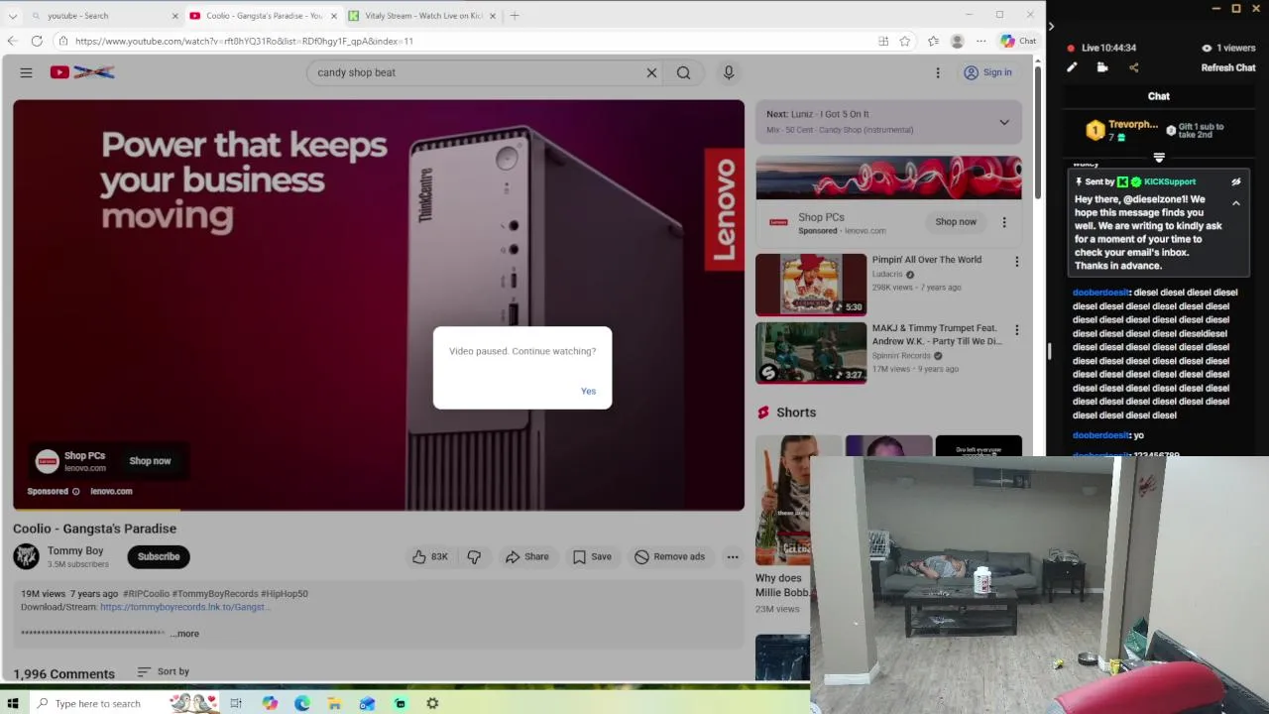
Task: Switch to the 'youtube - Search' tab
Action: coord(104,16)
